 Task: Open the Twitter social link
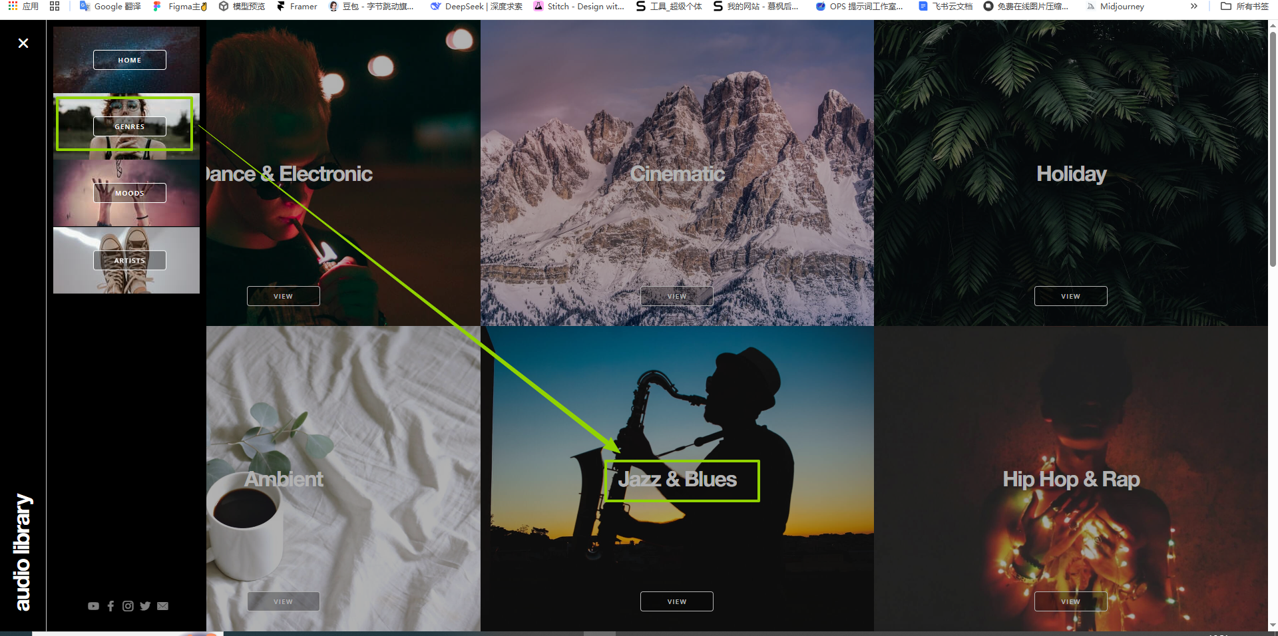pyautogui.click(x=145, y=606)
